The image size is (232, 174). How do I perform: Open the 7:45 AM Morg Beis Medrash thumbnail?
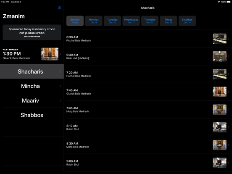coord(219,110)
